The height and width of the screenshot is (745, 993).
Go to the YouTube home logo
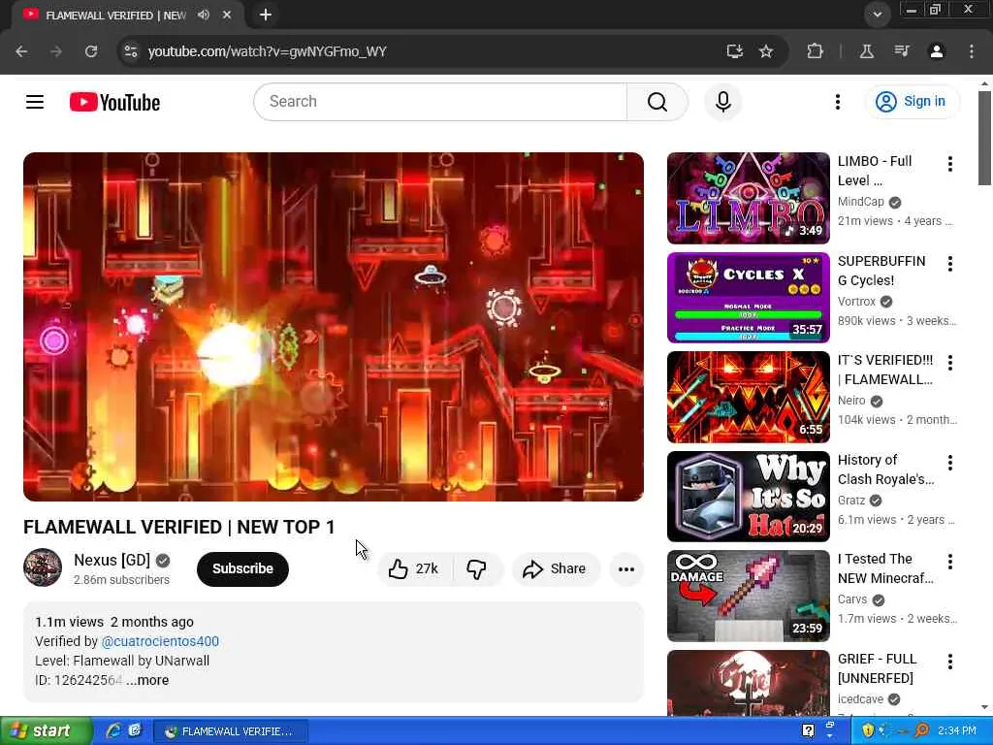coord(114,102)
